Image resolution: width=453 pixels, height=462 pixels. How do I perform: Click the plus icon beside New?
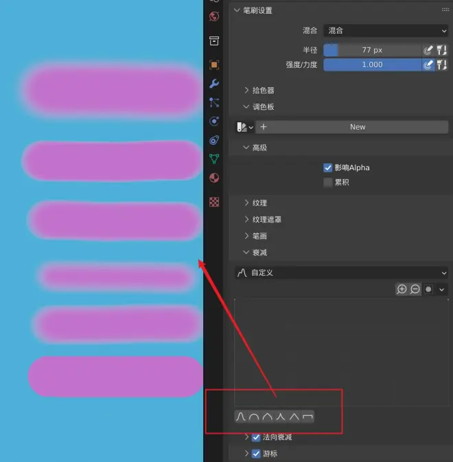pos(264,127)
